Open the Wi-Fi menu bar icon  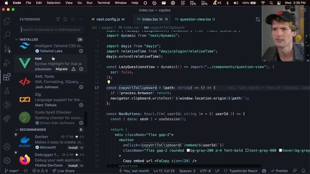pyautogui.click(x=263, y=3)
